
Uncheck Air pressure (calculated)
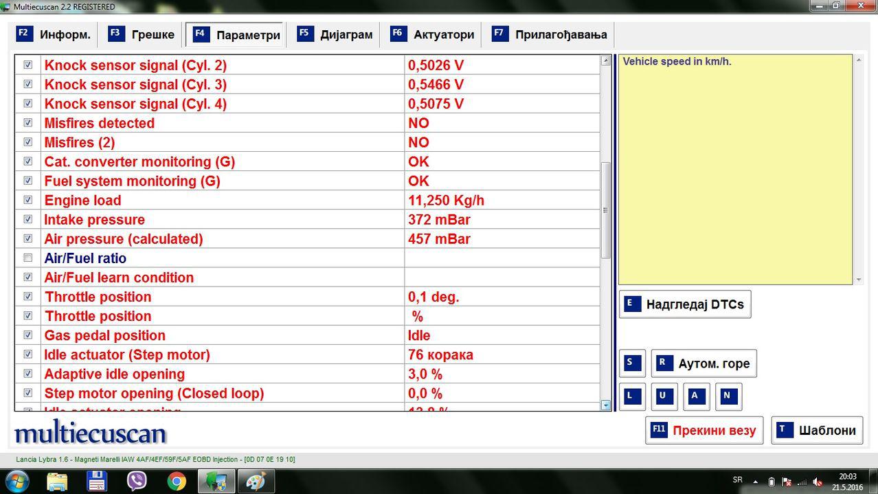28,238
